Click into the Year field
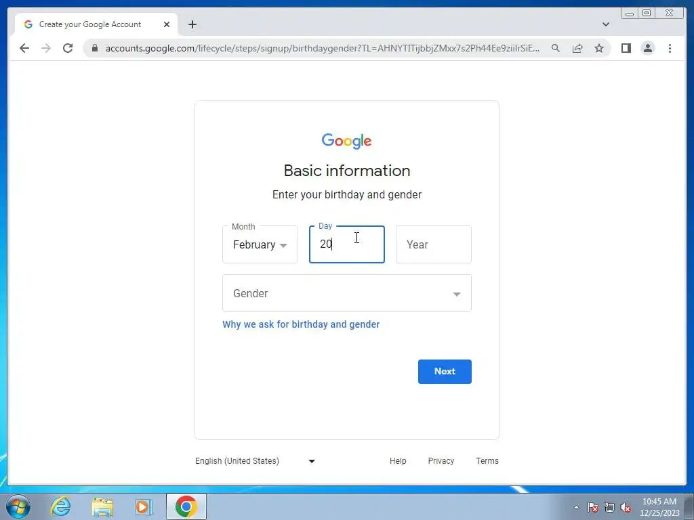The image size is (694, 520). coord(434,244)
